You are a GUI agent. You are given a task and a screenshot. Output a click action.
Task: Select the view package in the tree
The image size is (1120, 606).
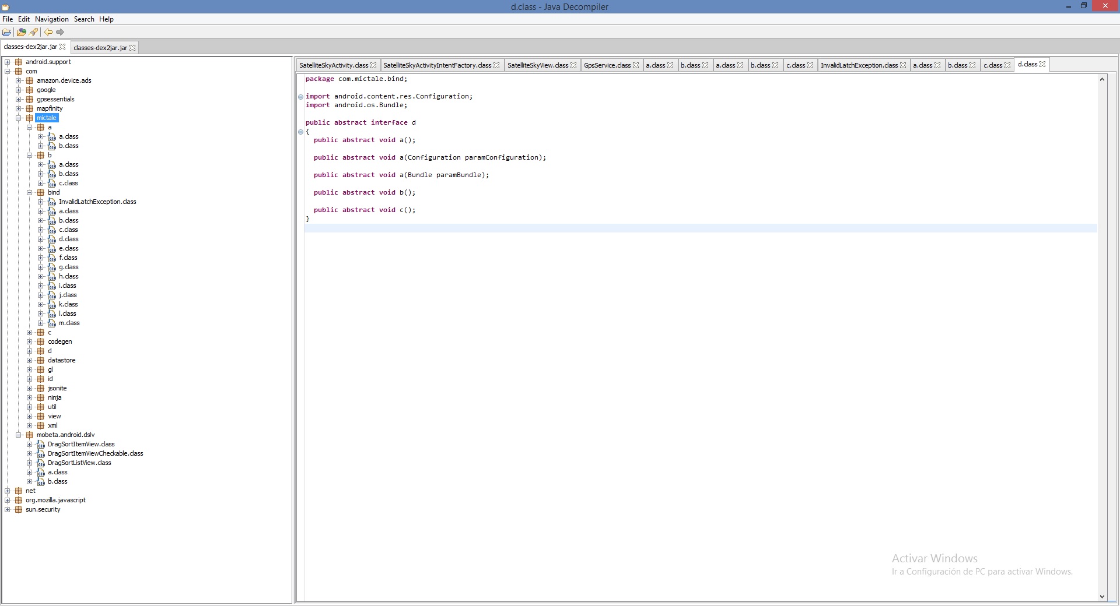pos(54,416)
